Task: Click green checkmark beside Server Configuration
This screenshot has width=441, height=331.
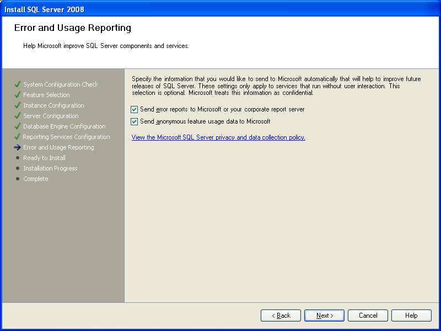Action: click(x=18, y=115)
